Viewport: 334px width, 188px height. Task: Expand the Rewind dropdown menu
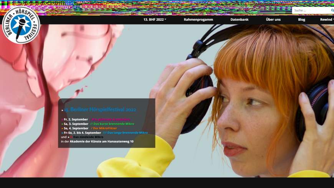[326, 20]
